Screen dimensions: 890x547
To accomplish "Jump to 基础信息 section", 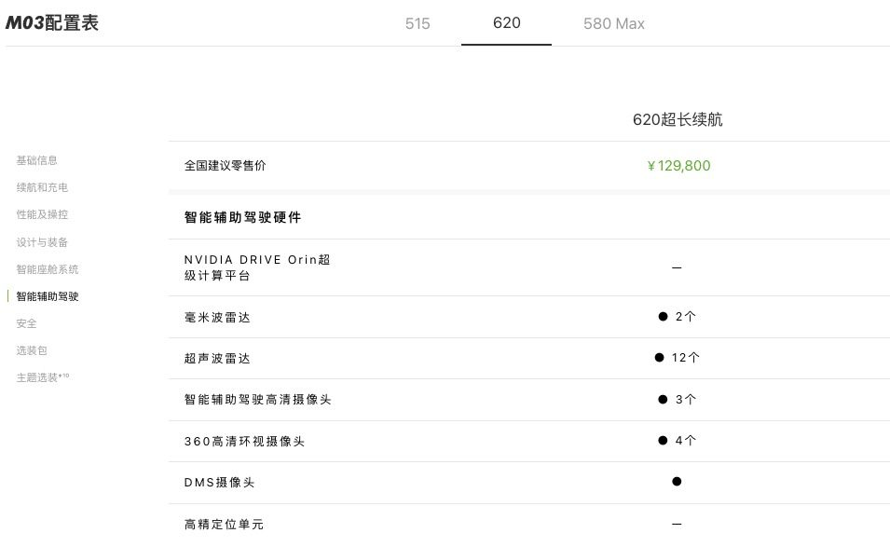I will tap(36, 160).
